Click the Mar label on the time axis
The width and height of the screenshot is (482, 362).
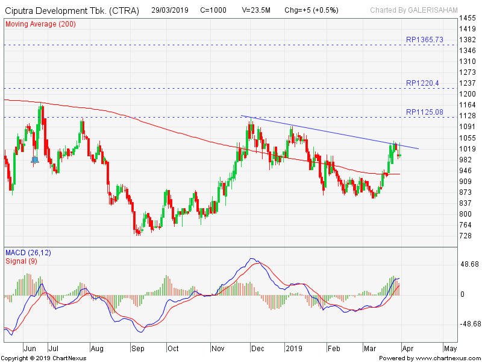(370, 349)
